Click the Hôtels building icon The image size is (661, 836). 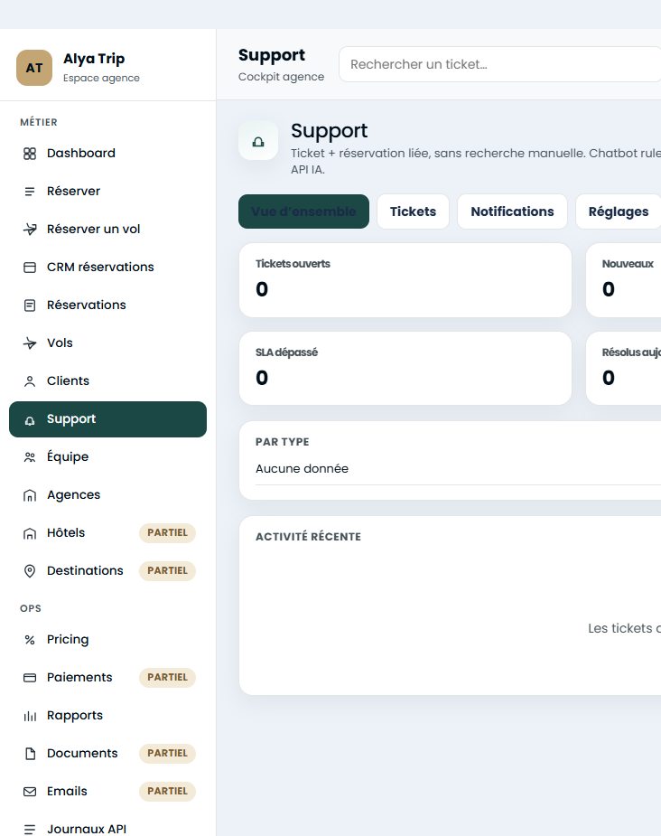click(30, 533)
